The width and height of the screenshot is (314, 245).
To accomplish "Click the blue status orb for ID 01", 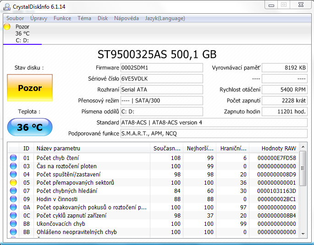I will coord(13,158).
